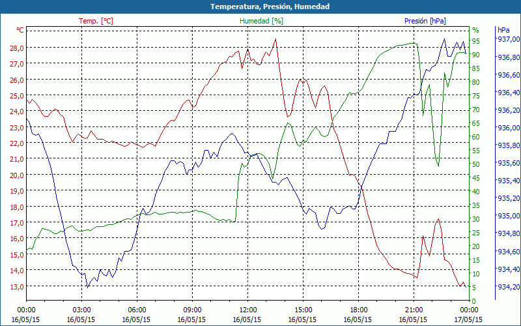Click the '70' humidity axis value

pos(476,110)
